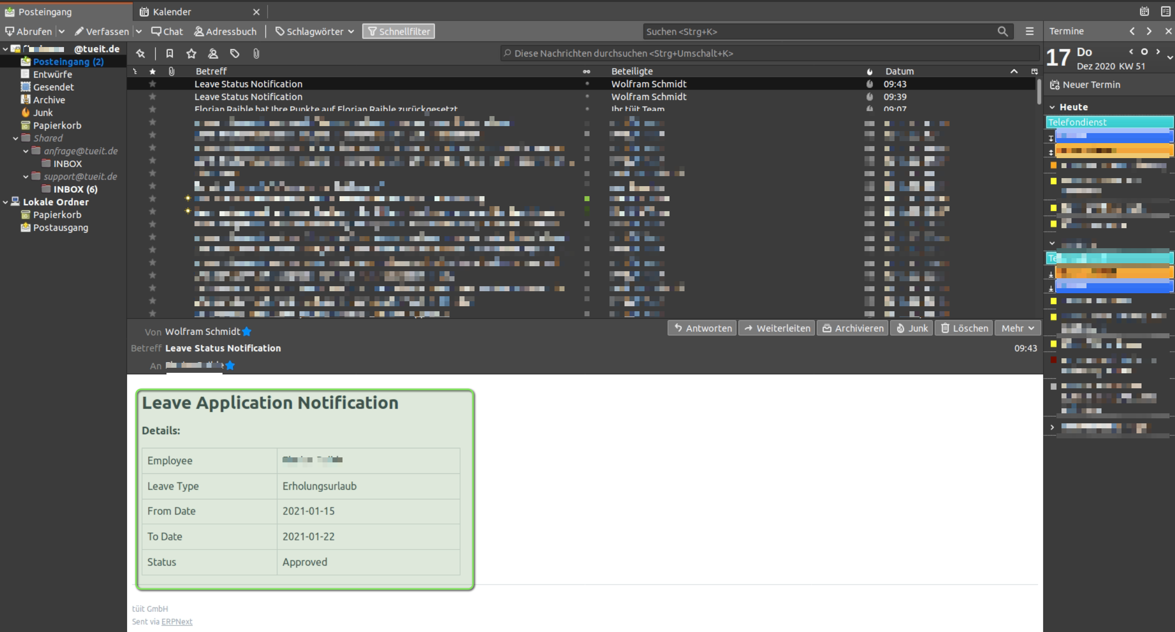Close the Kalender tab
1175x632 pixels.
click(x=256, y=12)
